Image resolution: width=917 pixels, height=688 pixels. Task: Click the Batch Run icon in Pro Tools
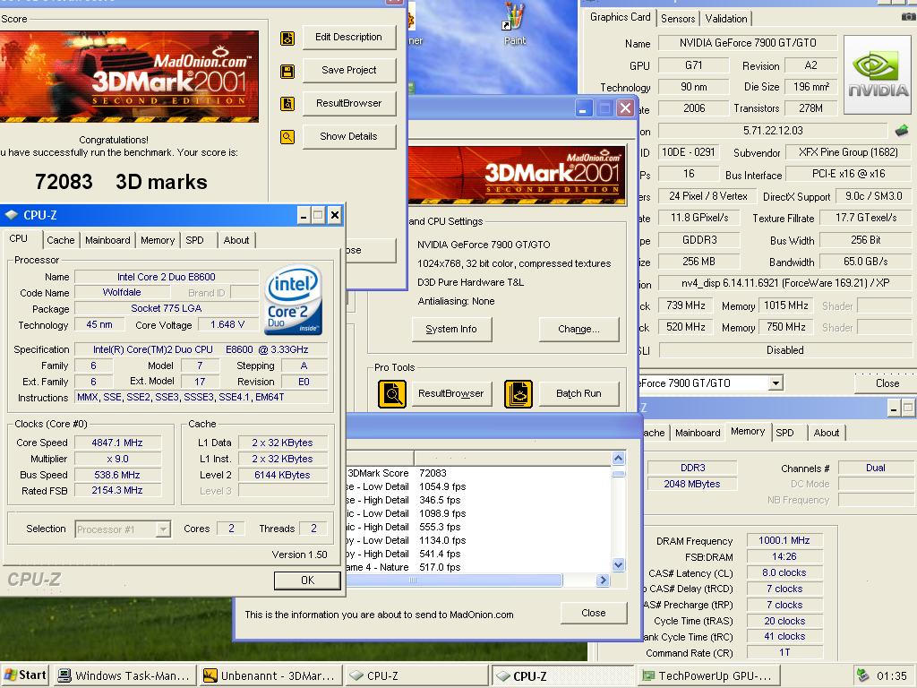click(518, 394)
